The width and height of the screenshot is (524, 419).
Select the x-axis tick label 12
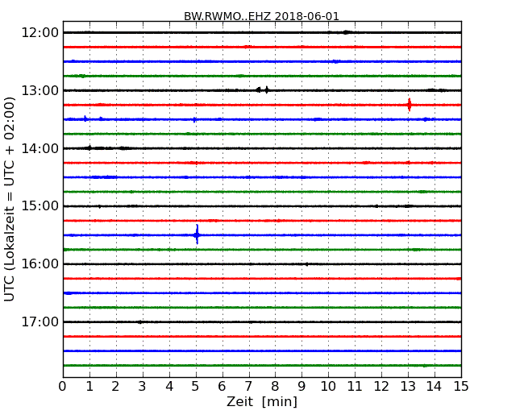[x=381, y=386]
